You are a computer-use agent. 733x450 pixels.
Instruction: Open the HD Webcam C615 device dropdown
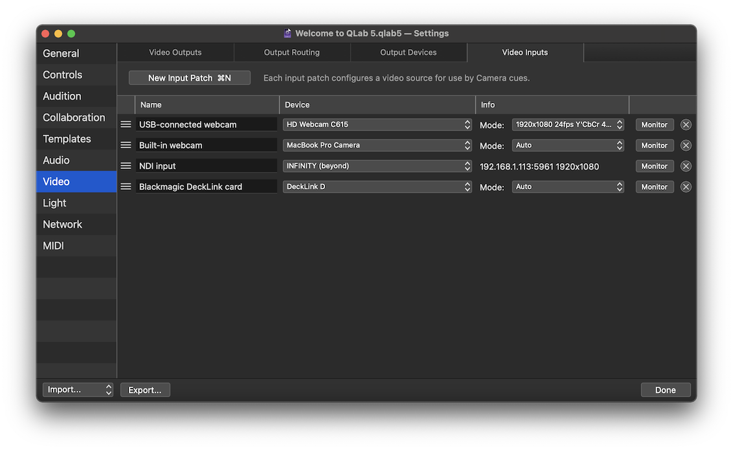378,124
